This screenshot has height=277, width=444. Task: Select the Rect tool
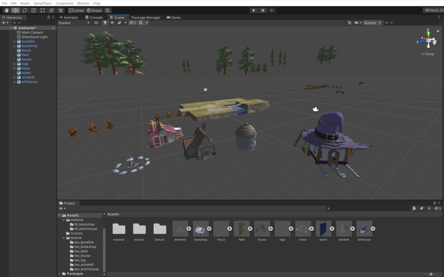click(x=42, y=10)
